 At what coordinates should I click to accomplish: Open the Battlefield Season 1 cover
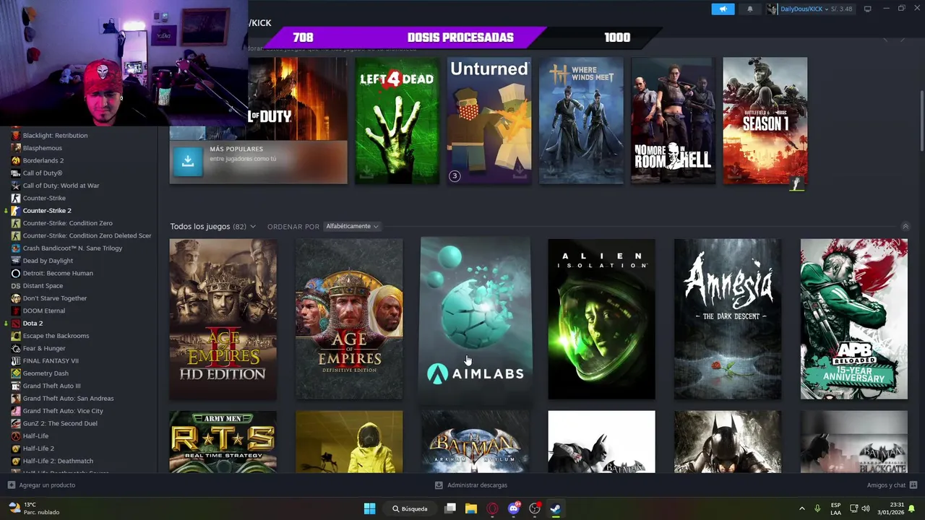(765, 121)
